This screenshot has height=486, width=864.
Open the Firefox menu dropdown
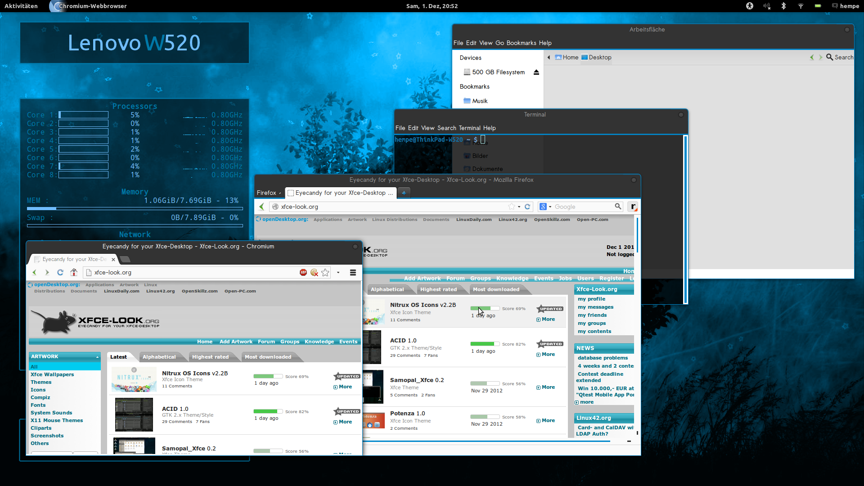click(x=269, y=193)
